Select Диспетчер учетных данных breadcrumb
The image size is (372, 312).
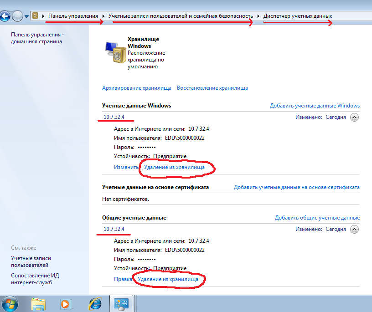(x=298, y=16)
